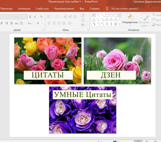Select the text box shape in gallery
The width and height of the screenshot is (161, 142).
click(94, 15)
